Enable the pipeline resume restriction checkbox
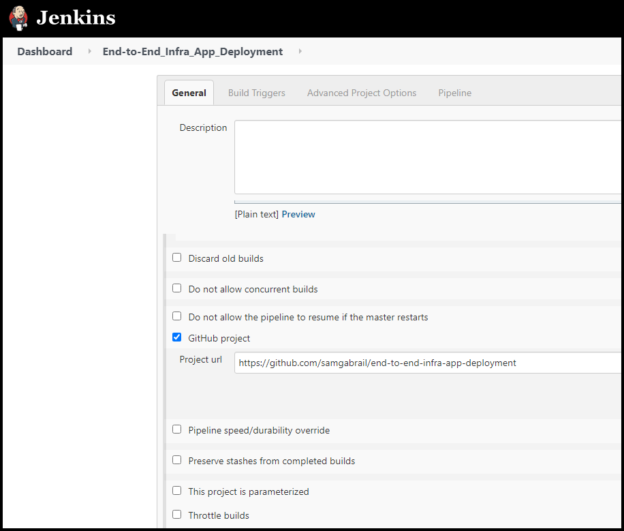Image resolution: width=624 pixels, height=531 pixels. [176, 316]
